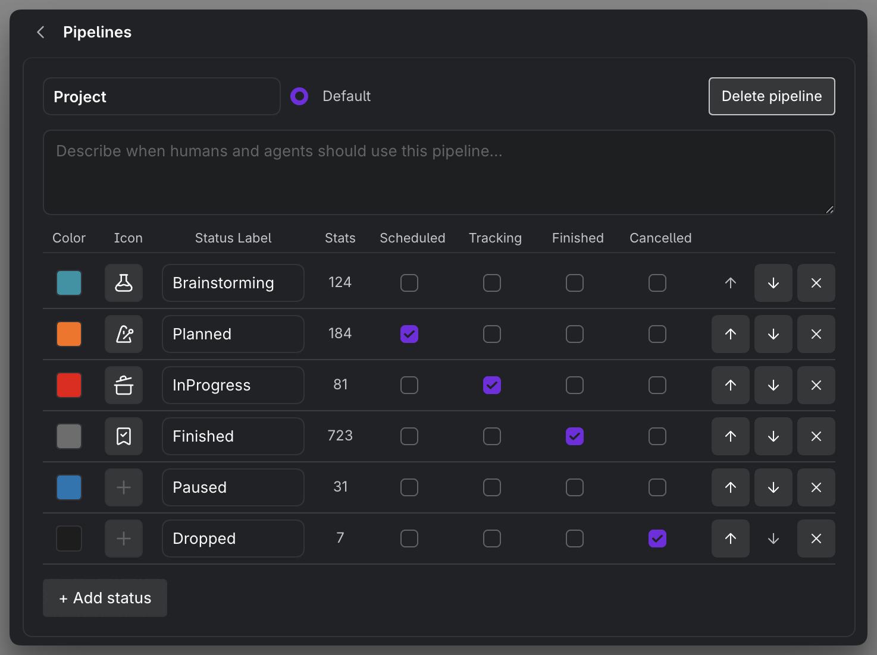Click the 184 stats value
Viewport: 877px width, 655px height.
(x=340, y=333)
